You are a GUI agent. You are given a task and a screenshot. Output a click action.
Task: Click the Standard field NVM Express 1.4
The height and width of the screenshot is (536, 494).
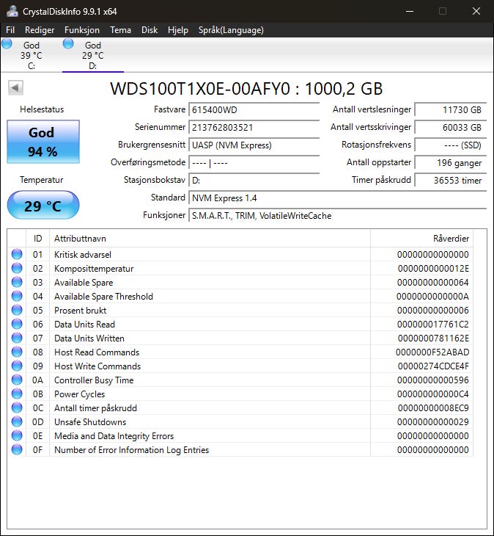[337, 198]
